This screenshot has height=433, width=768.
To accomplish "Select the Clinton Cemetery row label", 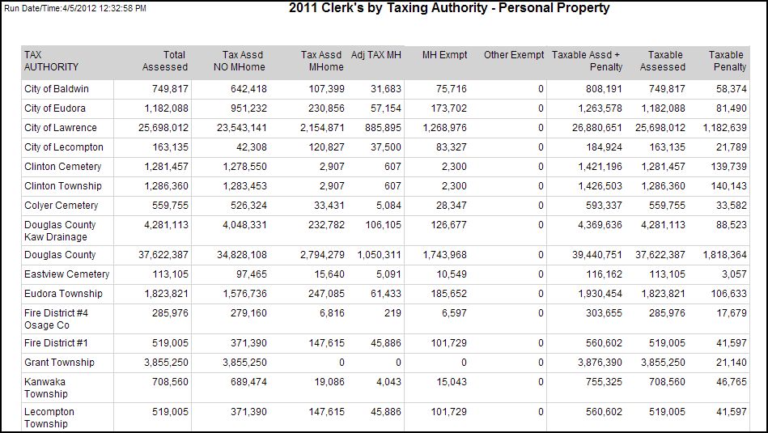I will [x=63, y=167].
